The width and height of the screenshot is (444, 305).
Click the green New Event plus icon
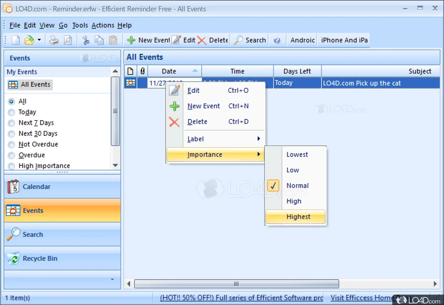[x=131, y=40]
